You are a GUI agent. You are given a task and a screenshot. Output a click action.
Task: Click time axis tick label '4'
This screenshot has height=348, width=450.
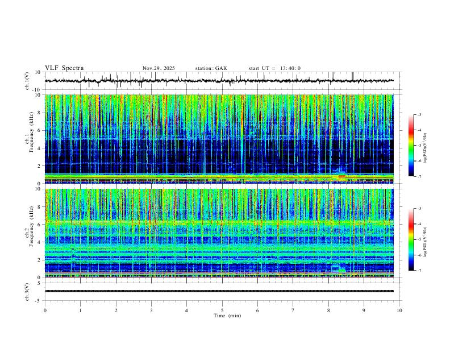coord(186,310)
